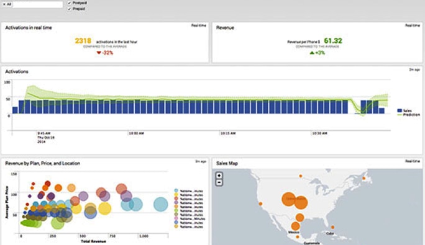Click the 9:45 AM time axis label

coord(44,133)
